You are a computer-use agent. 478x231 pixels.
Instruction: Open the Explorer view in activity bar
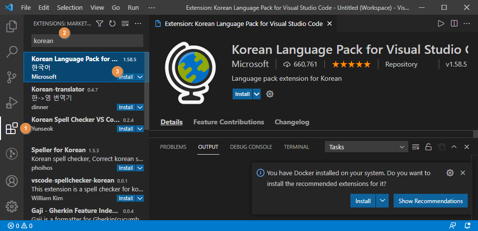(12, 26)
